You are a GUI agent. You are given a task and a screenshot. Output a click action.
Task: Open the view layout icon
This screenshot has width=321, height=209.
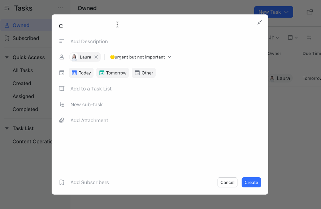pyautogui.click(x=291, y=37)
